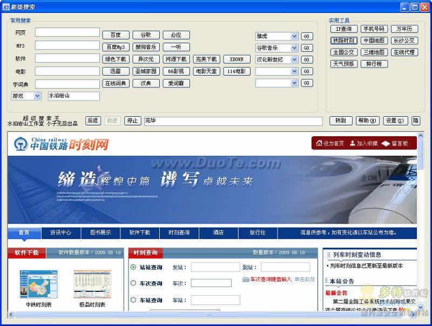The height and width of the screenshot is (326, 432).
Task: Open the 旅行社 navigation tab
Action: pos(258,232)
